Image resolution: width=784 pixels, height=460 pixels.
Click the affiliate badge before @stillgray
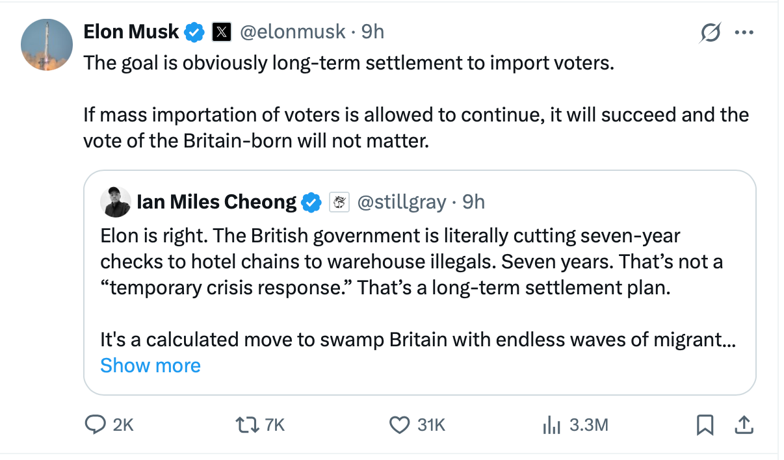point(337,202)
